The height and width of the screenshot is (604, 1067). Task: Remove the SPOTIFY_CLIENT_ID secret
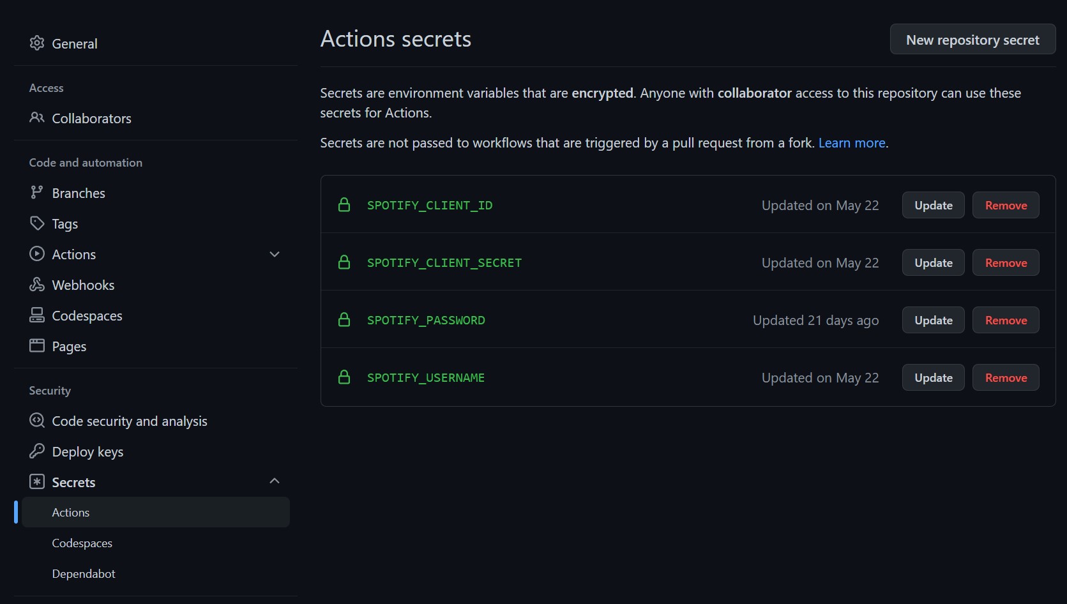1006,205
